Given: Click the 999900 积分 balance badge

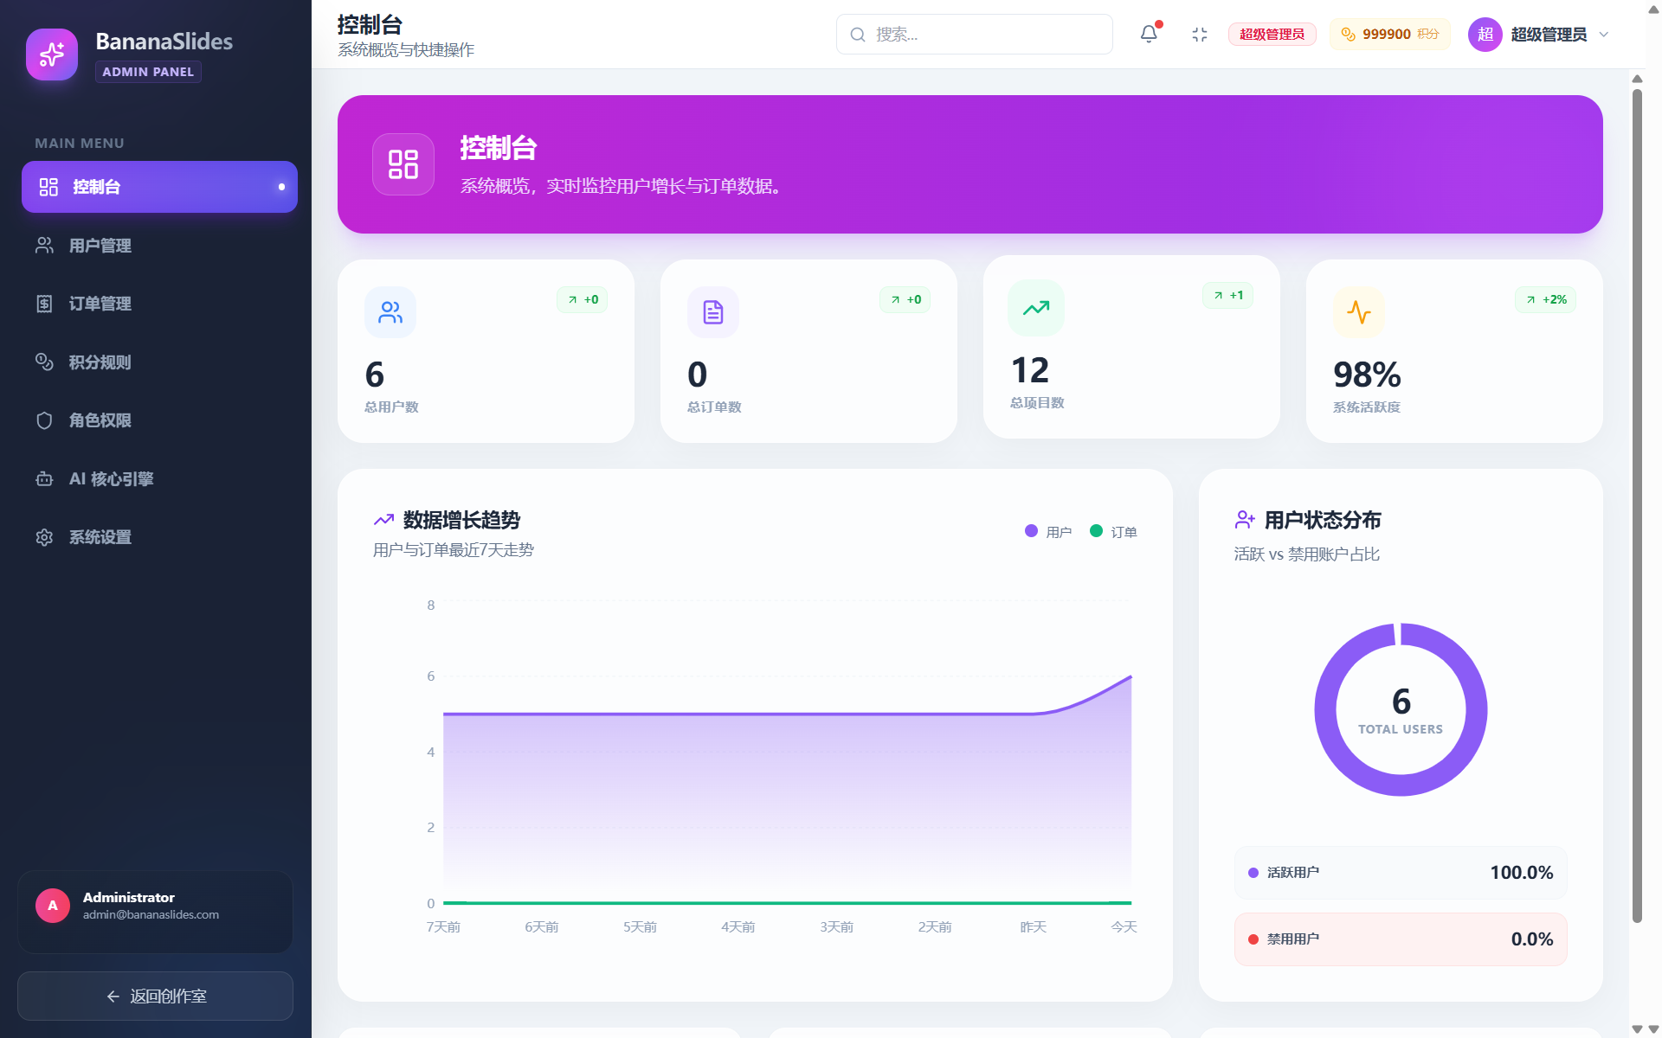Looking at the screenshot, I should pyautogui.click(x=1389, y=35).
